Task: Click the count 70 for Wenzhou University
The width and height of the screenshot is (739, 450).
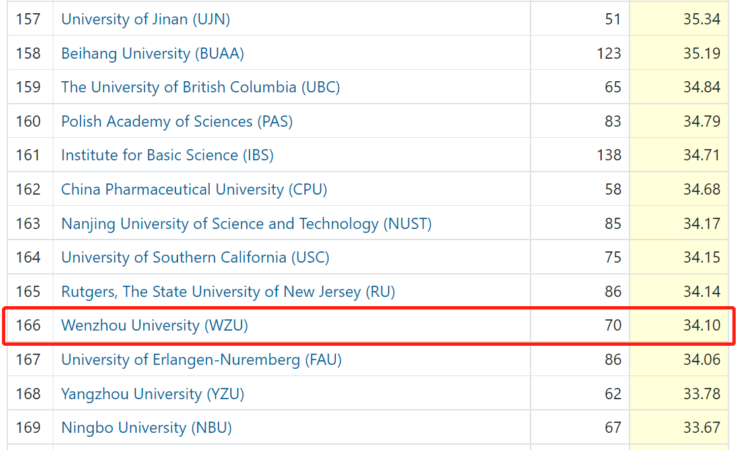Action: 613,325
